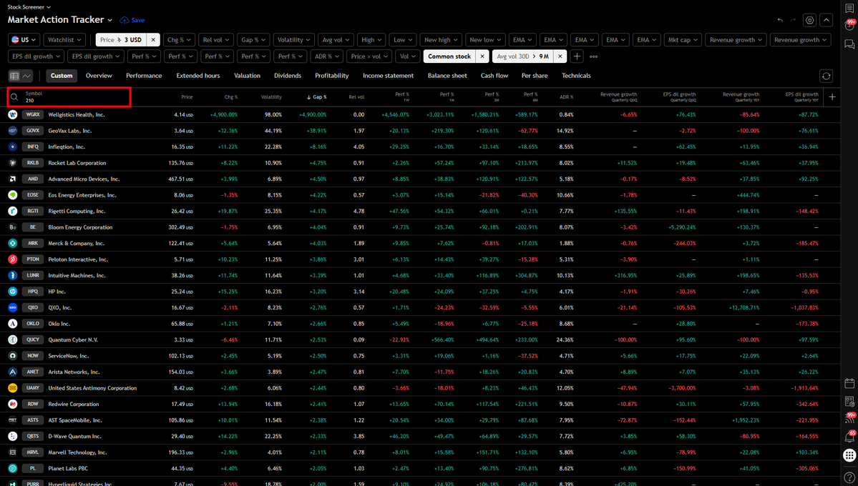858x486 pixels.
Task: Remove the Price > 3 USD filter
Action: pyautogui.click(x=153, y=40)
